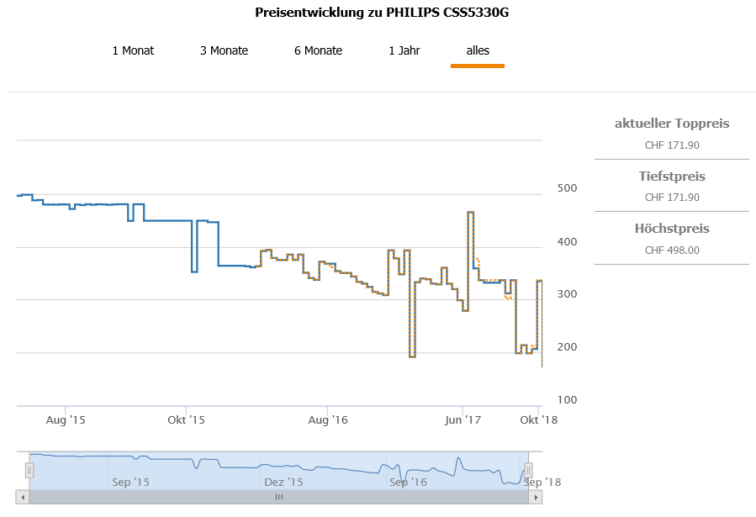
Task: Click the Okt '15 x-axis label
Action: (187, 419)
